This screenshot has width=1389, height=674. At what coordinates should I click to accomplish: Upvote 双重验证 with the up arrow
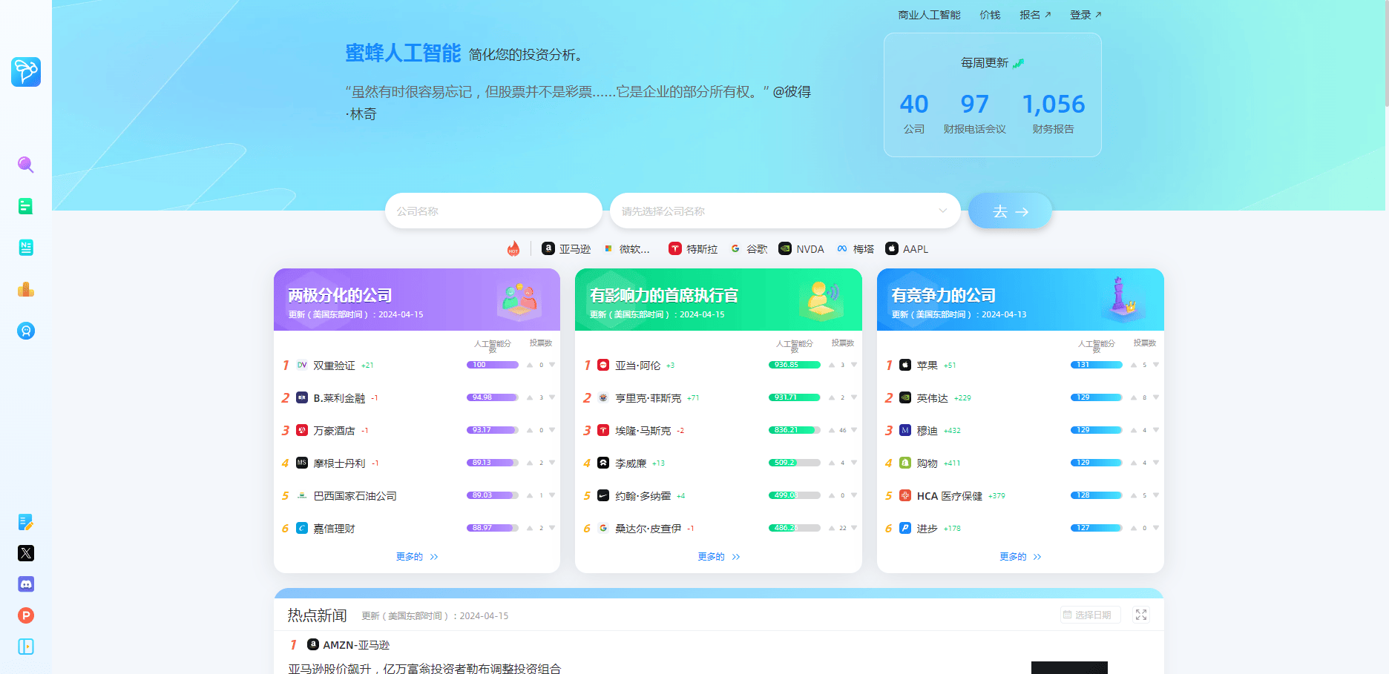[530, 365]
